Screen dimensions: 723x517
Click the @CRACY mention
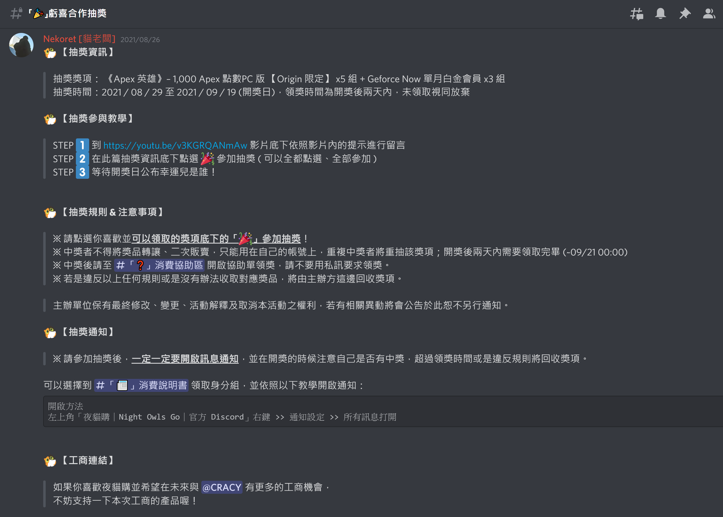pos(222,487)
